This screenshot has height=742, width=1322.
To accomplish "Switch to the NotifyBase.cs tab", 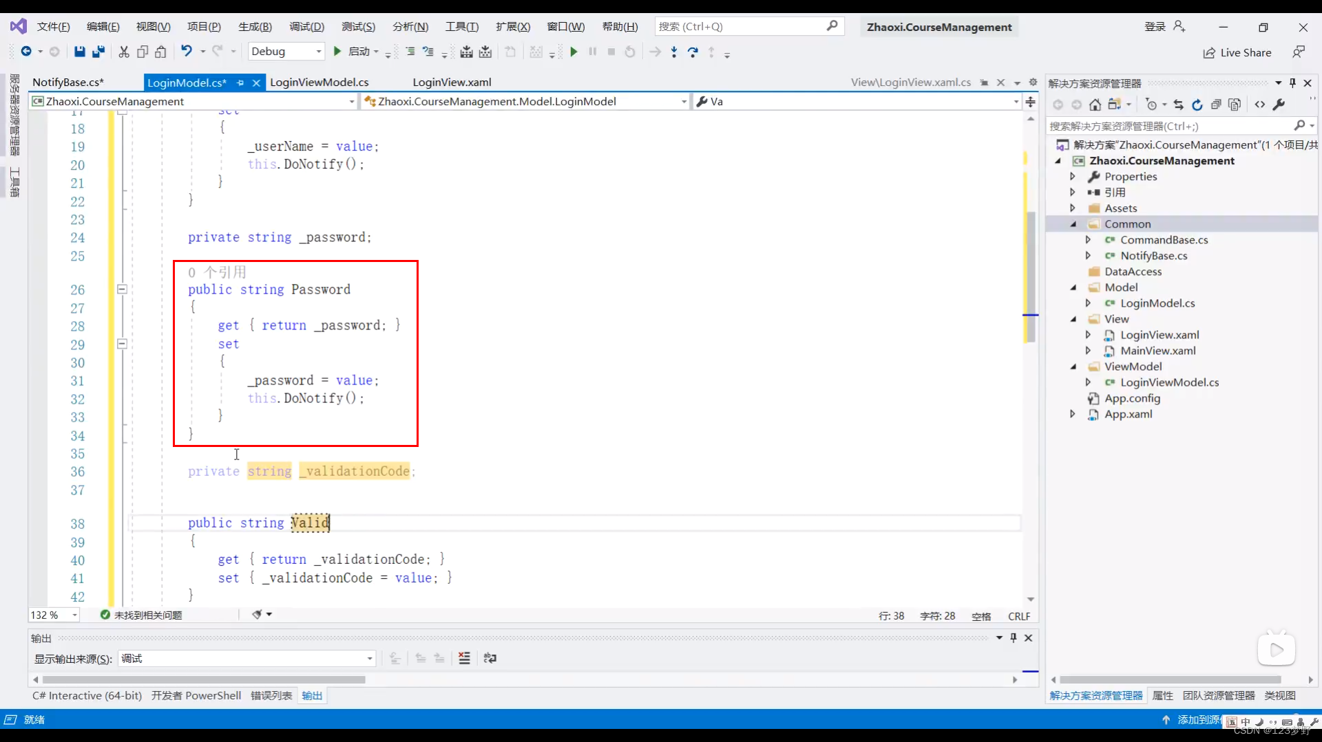I will 68,82.
